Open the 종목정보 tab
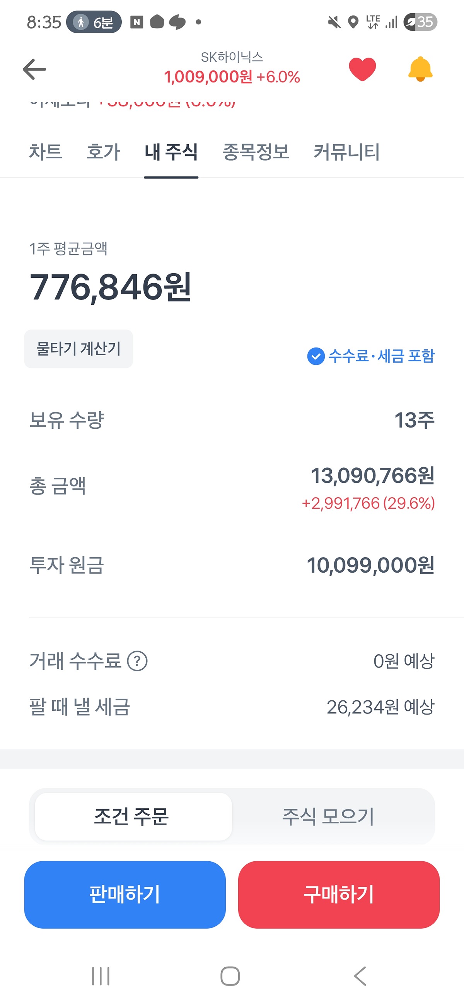 tap(256, 152)
